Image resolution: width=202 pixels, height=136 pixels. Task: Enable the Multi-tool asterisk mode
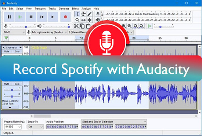(89, 20)
